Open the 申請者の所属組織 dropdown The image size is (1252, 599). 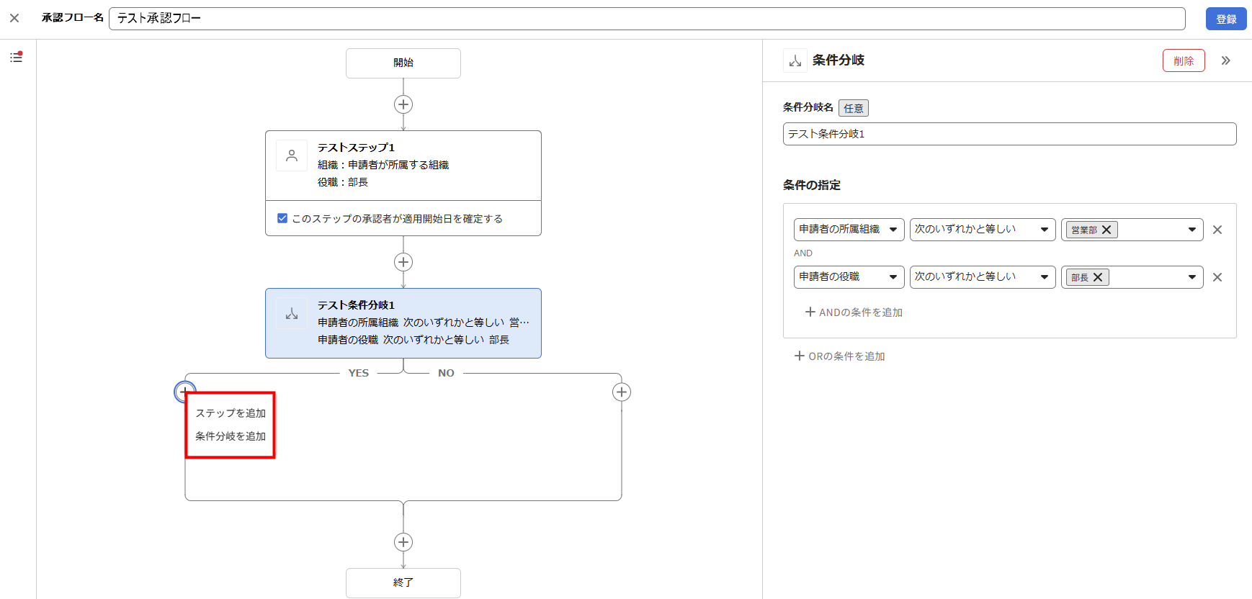pyautogui.click(x=849, y=230)
